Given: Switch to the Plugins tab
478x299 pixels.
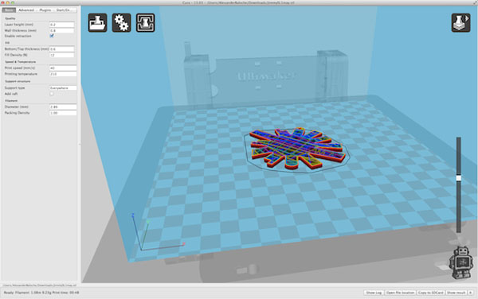Looking at the screenshot, I should coord(45,10).
